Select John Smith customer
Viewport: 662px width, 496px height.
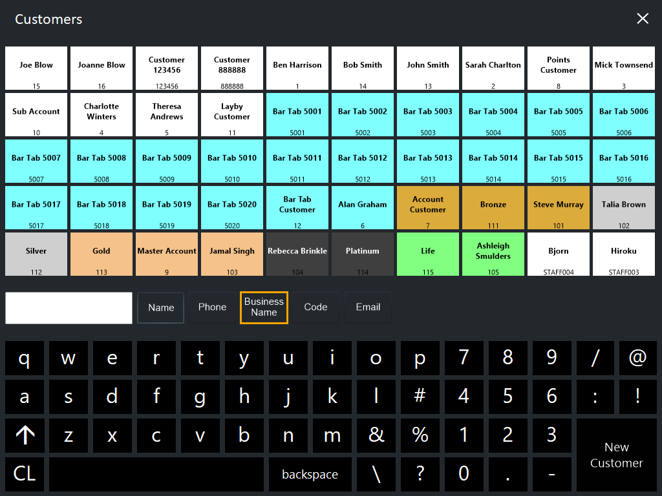point(428,68)
